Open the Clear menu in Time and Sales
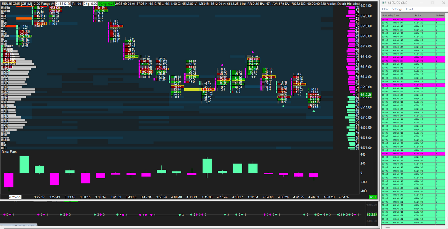The width and height of the screenshot is (448, 229). pos(385,9)
